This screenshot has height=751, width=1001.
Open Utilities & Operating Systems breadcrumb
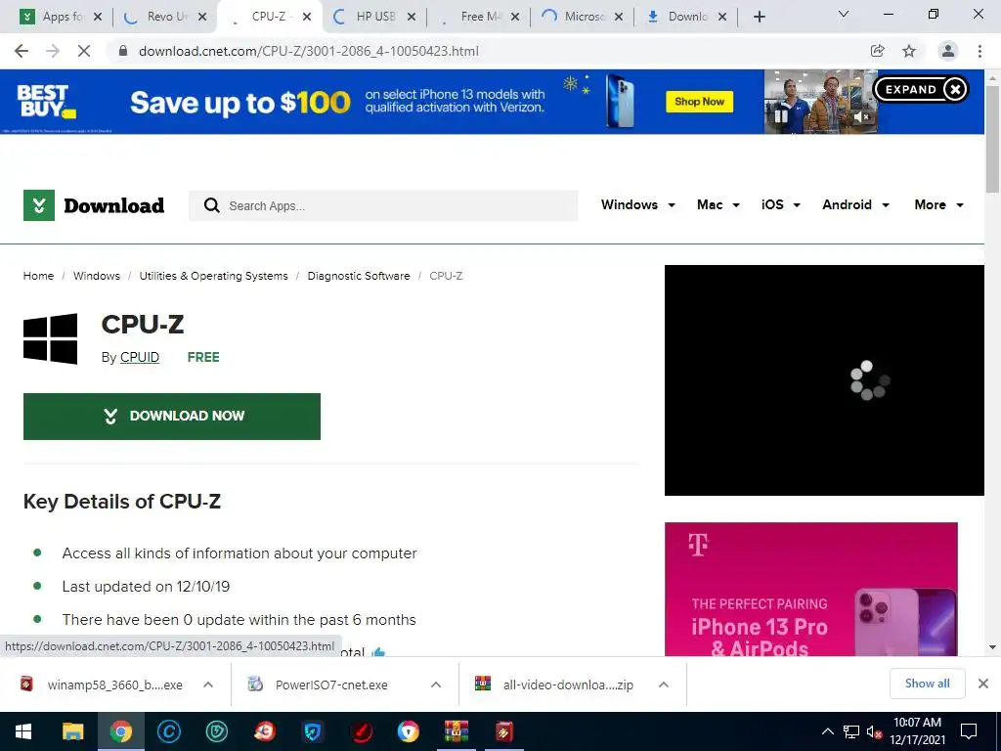(x=213, y=276)
